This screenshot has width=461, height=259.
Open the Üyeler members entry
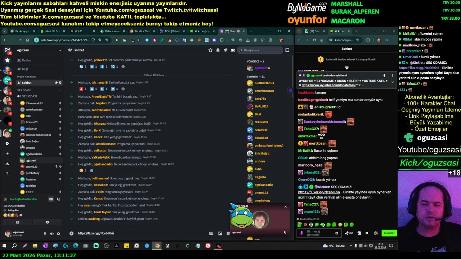[x=40, y=60]
